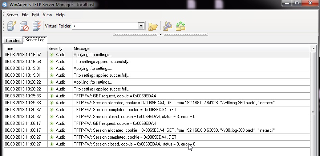The height and width of the screenshot is (156, 320).
Task: Click the folder with wrench configuration icon
Action: click(167, 26)
